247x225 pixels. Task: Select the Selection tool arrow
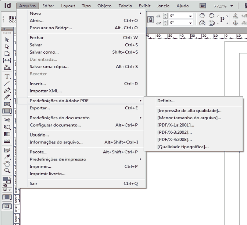click(7, 40)
